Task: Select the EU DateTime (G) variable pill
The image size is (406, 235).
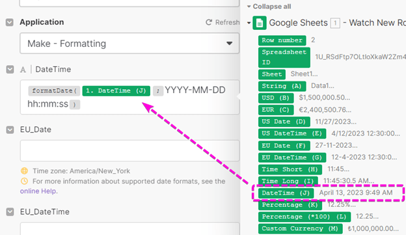Action: click(292, 158)
